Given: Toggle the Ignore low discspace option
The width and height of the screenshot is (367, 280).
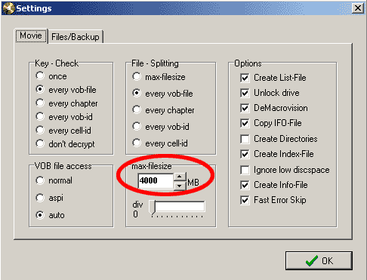Looking at the screenshot, I should tap(245, 170).
